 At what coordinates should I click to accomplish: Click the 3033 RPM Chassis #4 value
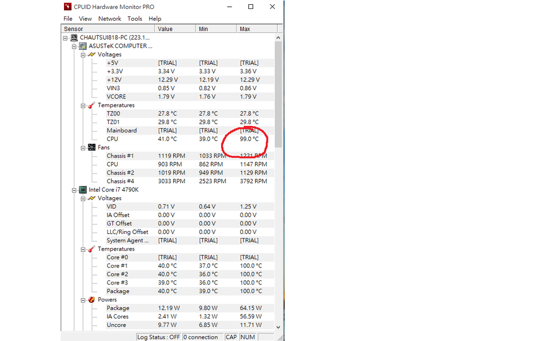(171, 181)
